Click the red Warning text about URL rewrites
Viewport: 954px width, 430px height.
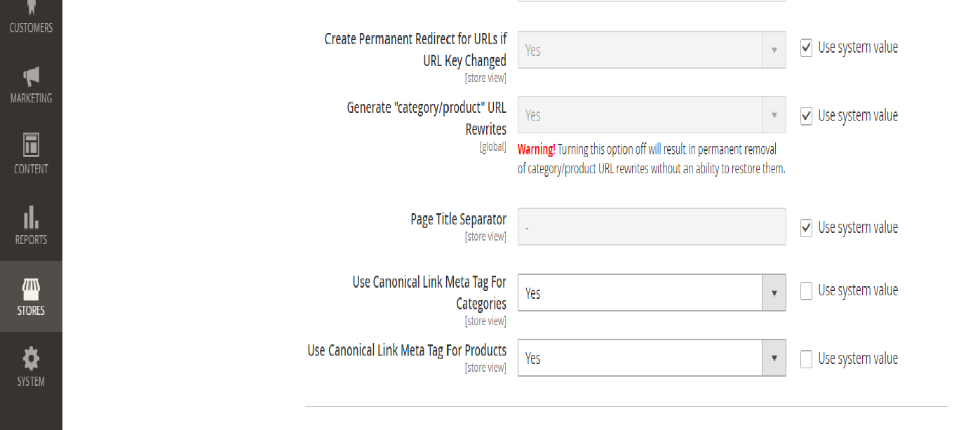tap(537, 149)
